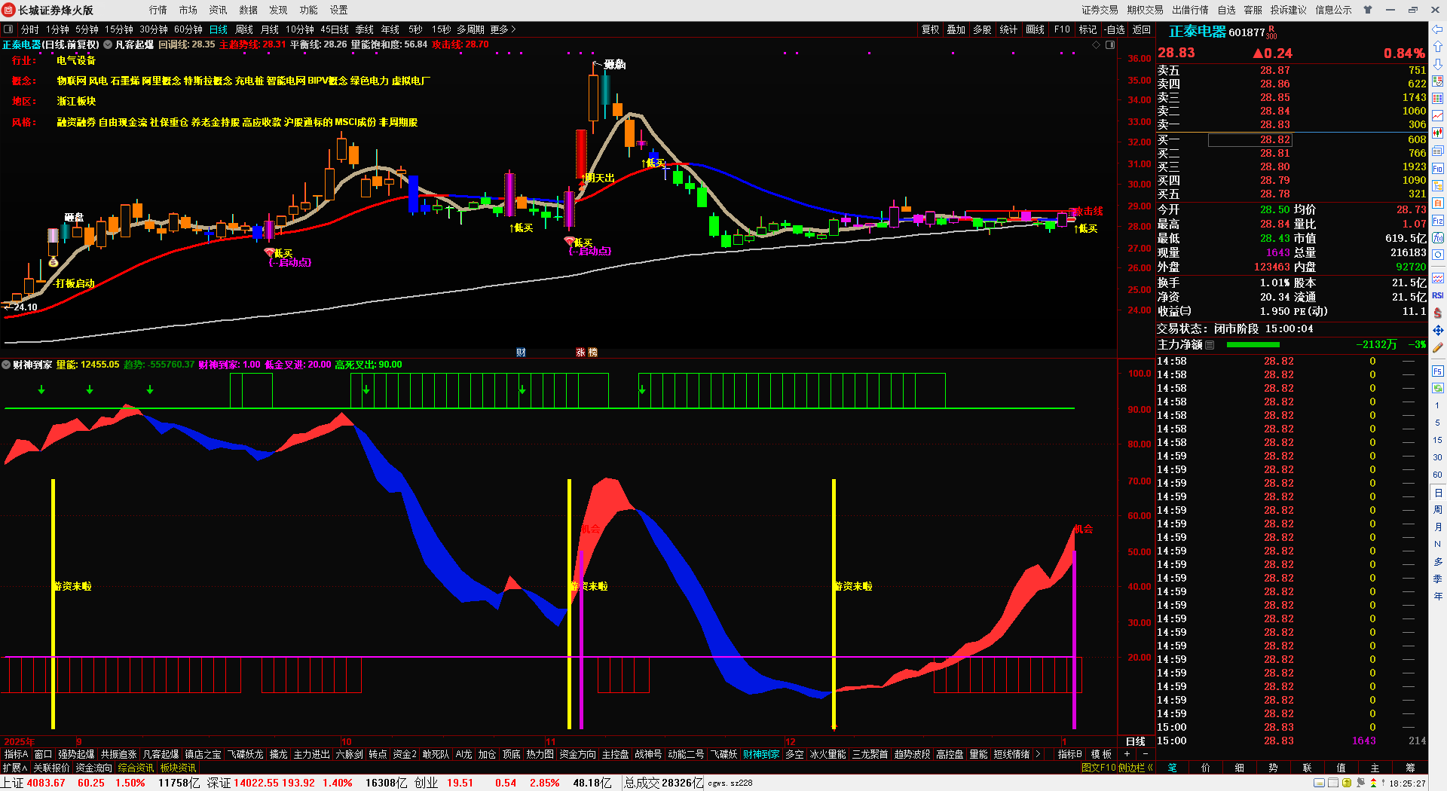
Task: Click the green refresh icon in sidebar
Action: pos(1437,388)
